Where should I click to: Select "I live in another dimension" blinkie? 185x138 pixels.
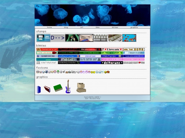tap(90, 53)
